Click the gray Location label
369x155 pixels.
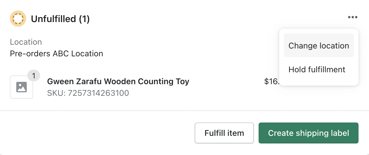(26, 42)
